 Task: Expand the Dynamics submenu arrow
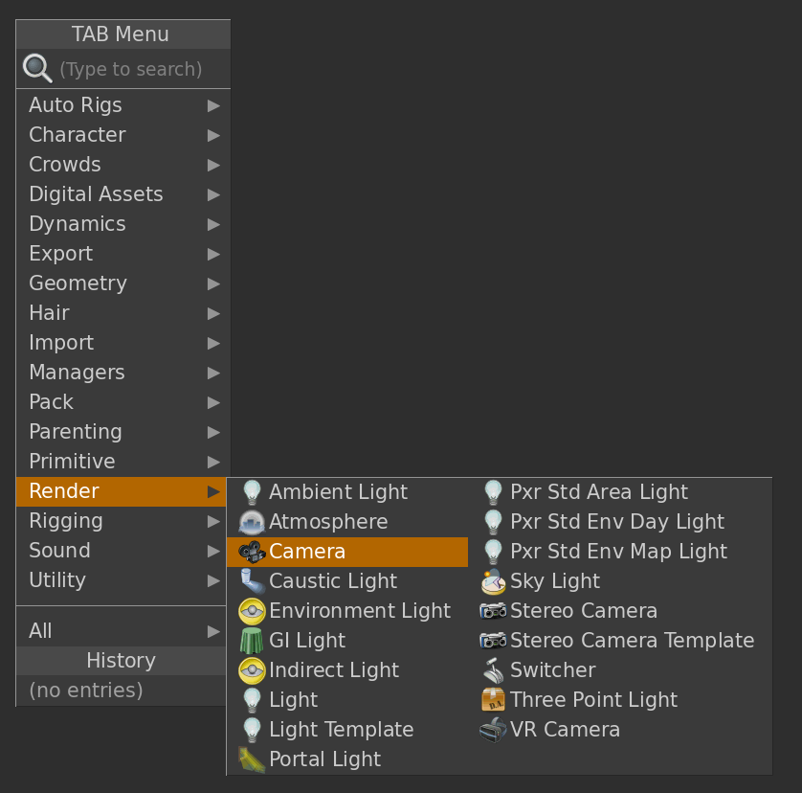(213, 224)
